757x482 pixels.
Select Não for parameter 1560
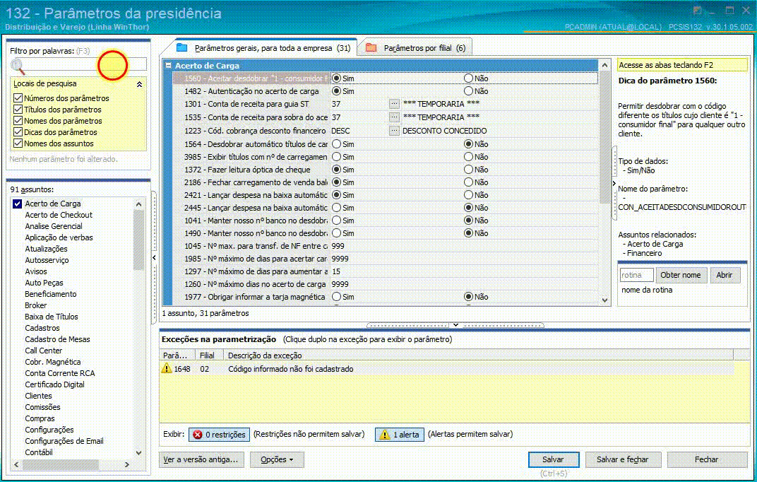pyautogui.click(x=468, y=78)
